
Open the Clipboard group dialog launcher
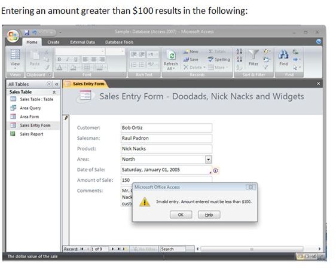(50, 75)
